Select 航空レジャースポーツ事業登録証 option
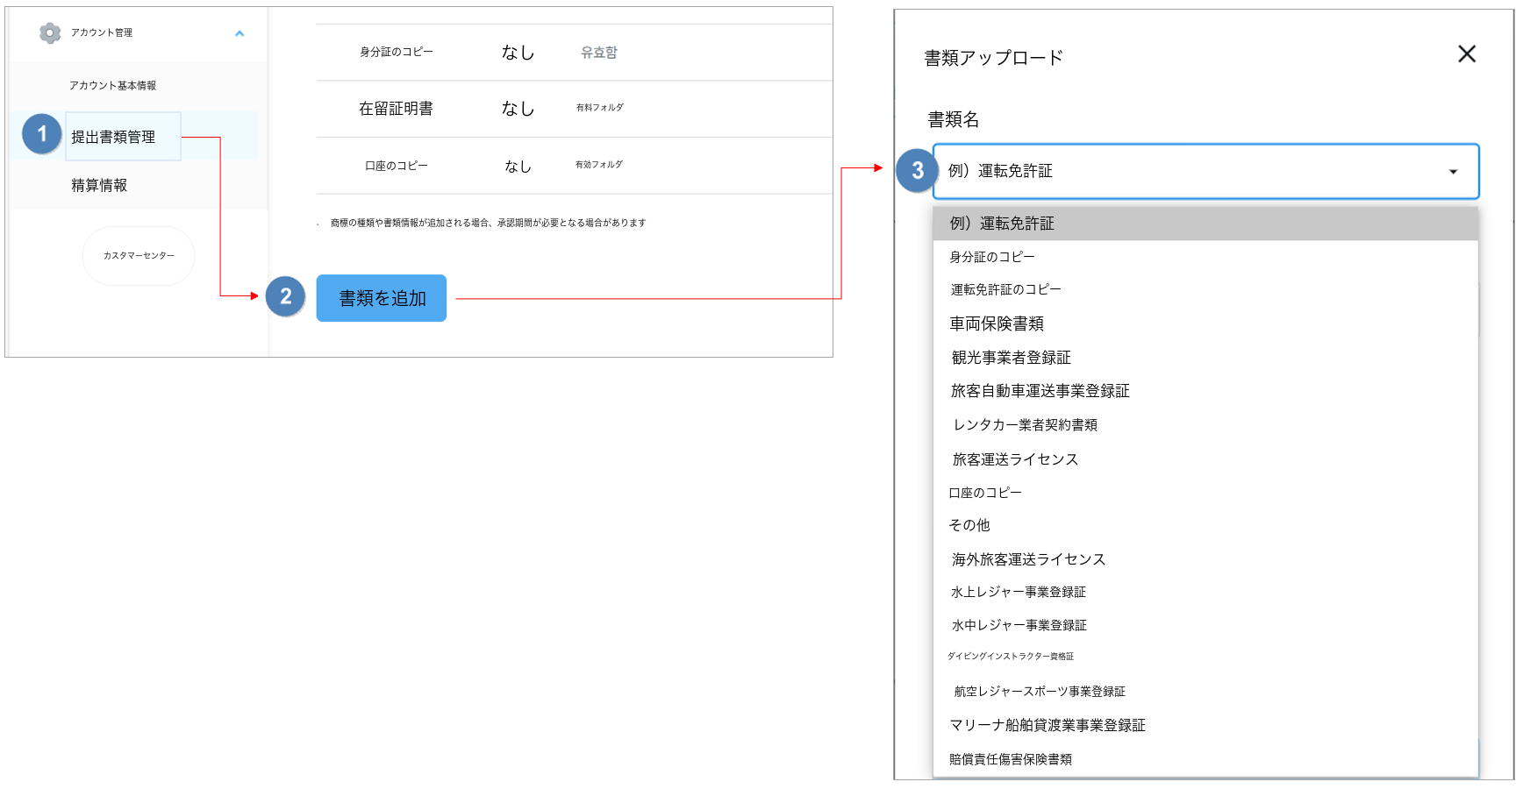1523x789 pixels. tap(1206, 692)
